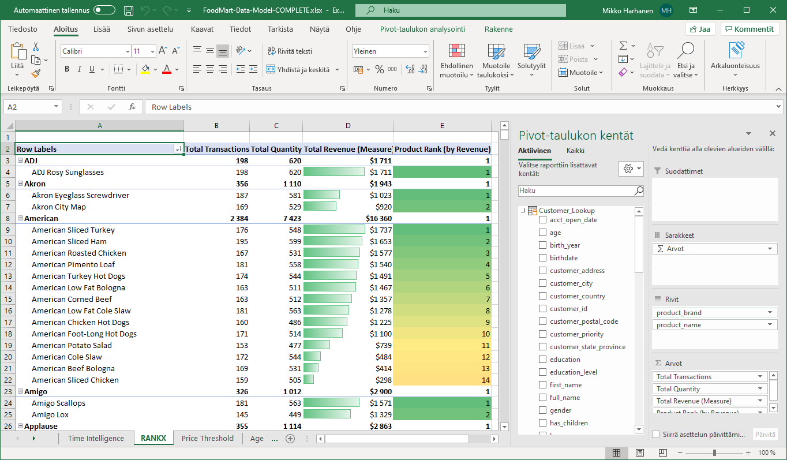Check the customer_city field checkbox
Image resolution: width=787 pixels, height=460 pixels.
tap(542, 283)
